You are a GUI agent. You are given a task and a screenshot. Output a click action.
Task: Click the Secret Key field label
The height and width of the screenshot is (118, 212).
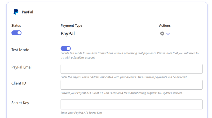[x=20, y=103]
